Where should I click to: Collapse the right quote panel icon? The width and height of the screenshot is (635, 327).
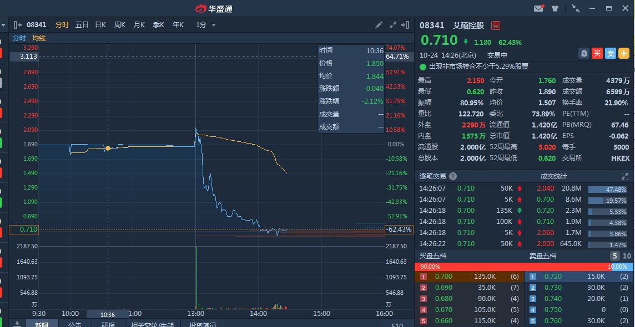[x=405, y=24]
